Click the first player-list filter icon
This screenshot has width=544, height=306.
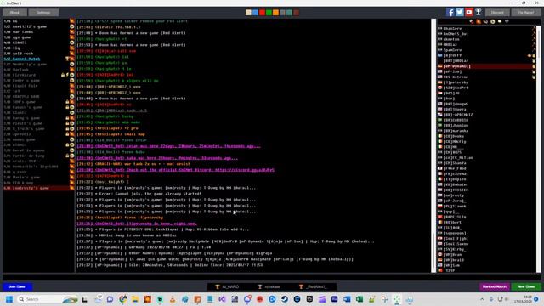click(x=471, y=21)
